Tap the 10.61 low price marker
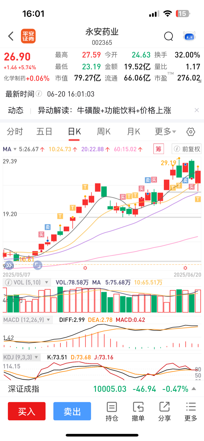This screenshot has height=441, width=204. pyautogui.click(x=26, y=259)
